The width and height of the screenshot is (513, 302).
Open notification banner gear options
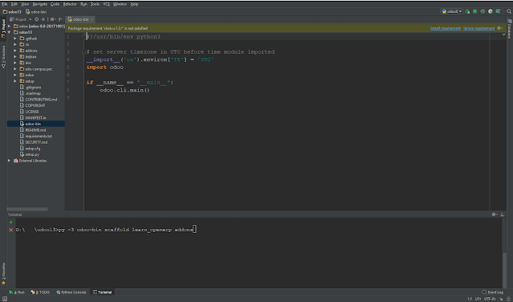pos(499,28)
